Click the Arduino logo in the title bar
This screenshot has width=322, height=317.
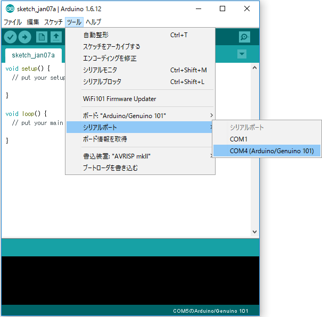[10, 9]
